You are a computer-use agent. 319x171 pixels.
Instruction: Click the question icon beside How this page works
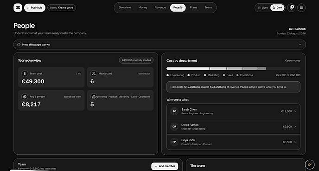coord(19,45)
